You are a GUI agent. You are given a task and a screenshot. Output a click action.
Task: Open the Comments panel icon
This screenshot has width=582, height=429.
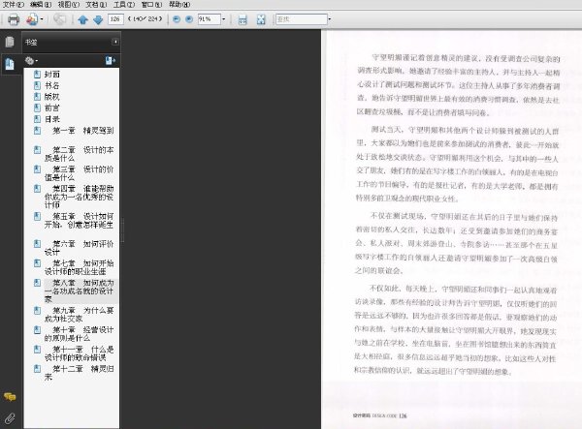(10, 397)
